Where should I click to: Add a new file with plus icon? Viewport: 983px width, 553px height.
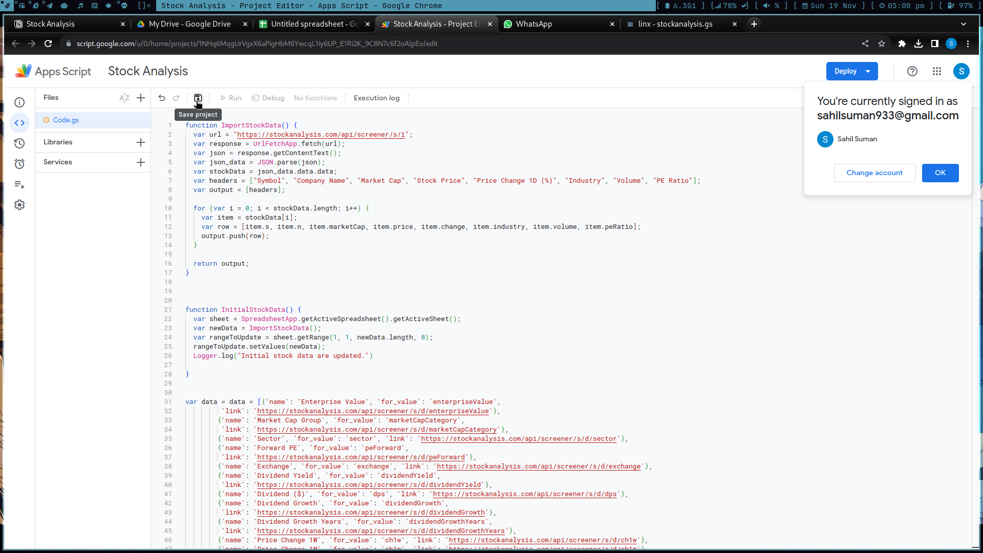pos(141,98)
